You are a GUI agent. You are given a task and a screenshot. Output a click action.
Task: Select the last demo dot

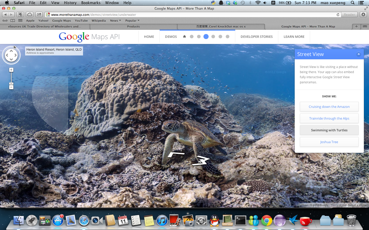(228, 37)
